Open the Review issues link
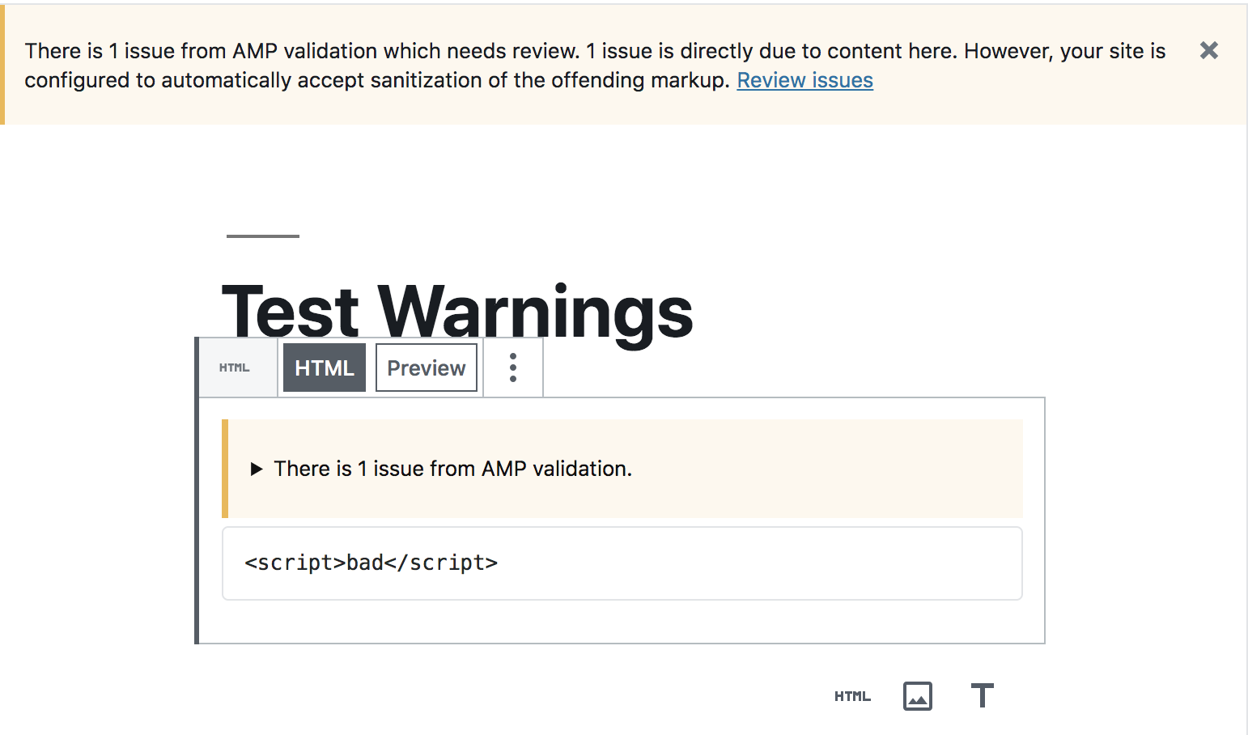This screenshot has width=1248, height=735. 804,80
